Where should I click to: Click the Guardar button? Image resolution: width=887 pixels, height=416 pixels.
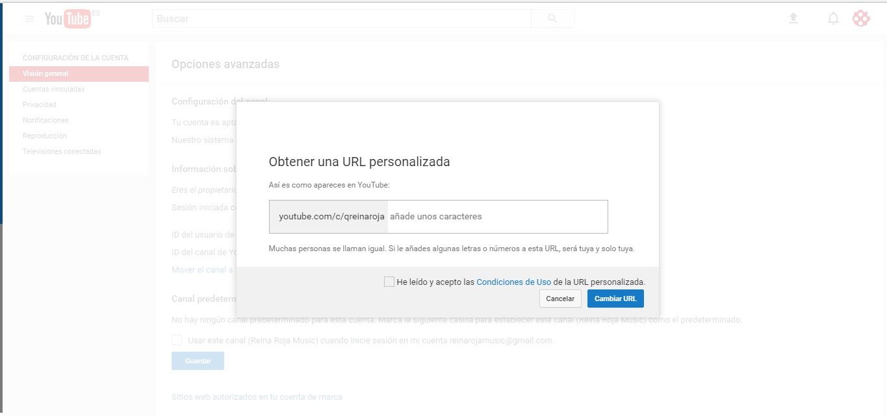(x=198, y=361)
